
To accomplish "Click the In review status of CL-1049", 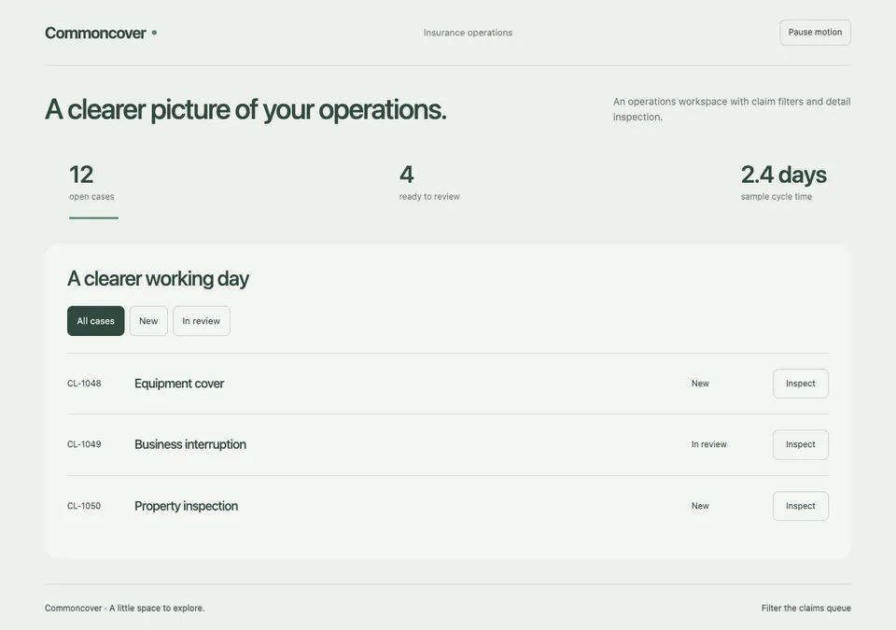I will click(x=709, y=444).
